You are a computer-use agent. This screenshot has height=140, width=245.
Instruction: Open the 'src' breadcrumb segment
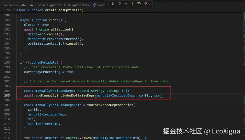click(x=32, y=5)
